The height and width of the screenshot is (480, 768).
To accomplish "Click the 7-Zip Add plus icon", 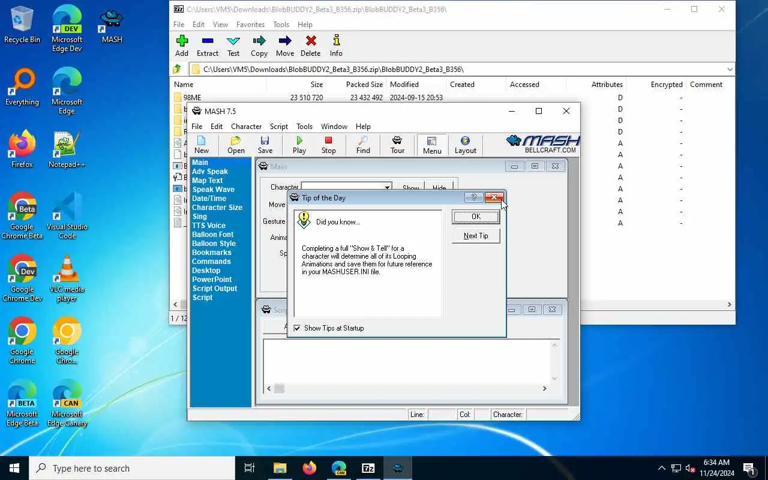I will click(182, 46).
